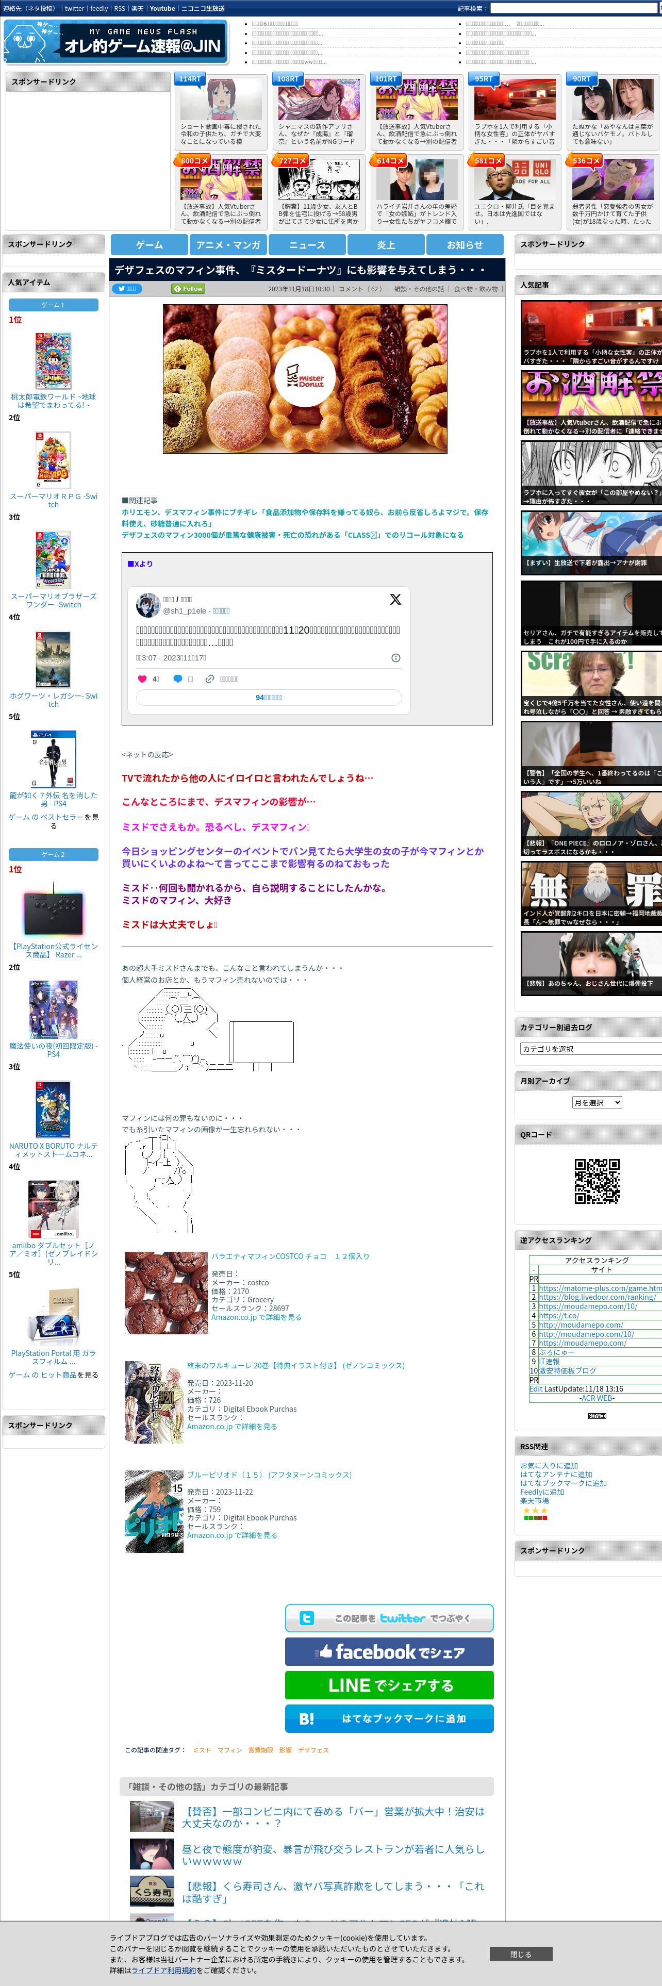
Task: Open the feedly link in top bar
Action: (100, 8)
